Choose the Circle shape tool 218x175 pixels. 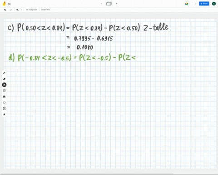click(4, 103)
